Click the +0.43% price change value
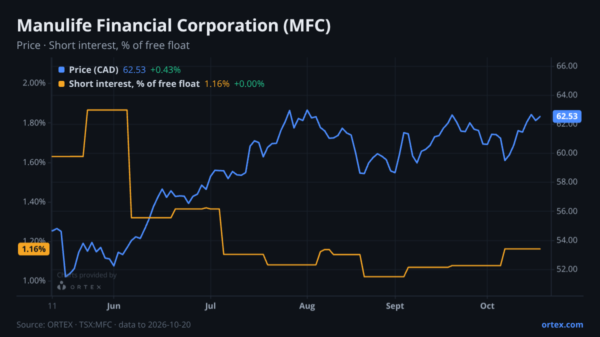Image resolution: width=600 pixels, height=337 pixels. point(165,70)
